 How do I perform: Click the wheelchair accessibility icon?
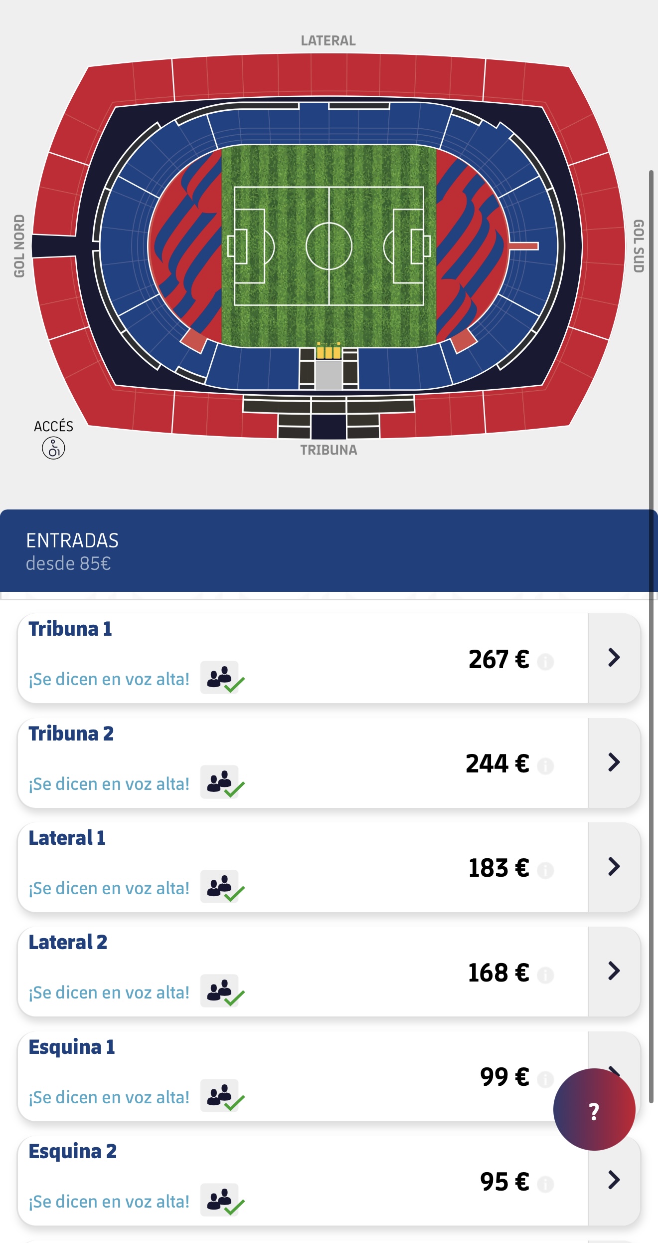(53, 448)
